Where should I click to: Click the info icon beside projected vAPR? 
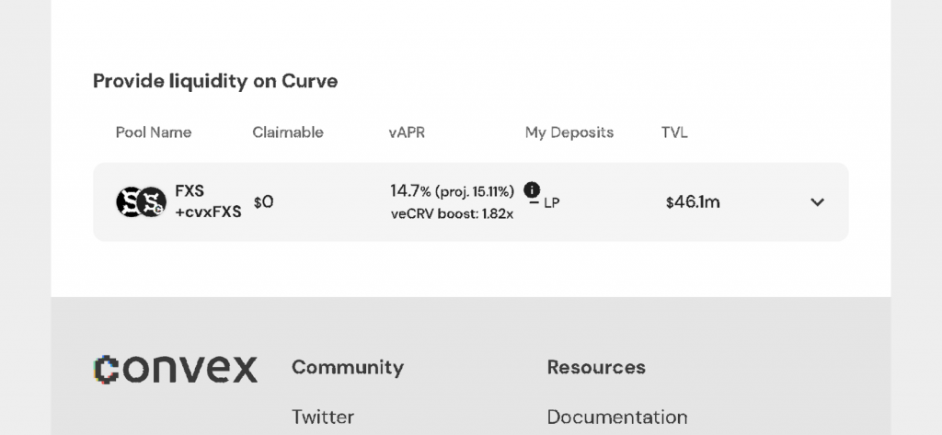[532, 190]
